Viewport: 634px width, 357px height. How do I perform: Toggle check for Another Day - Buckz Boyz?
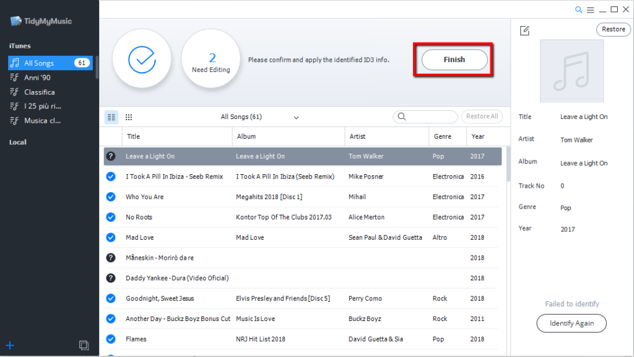click(111, 319)
